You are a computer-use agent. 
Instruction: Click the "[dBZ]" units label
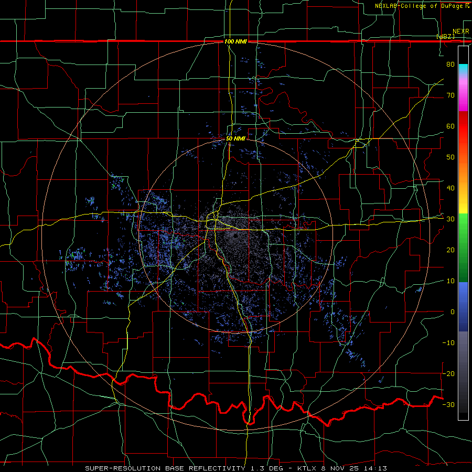click(x=445, y=37)
